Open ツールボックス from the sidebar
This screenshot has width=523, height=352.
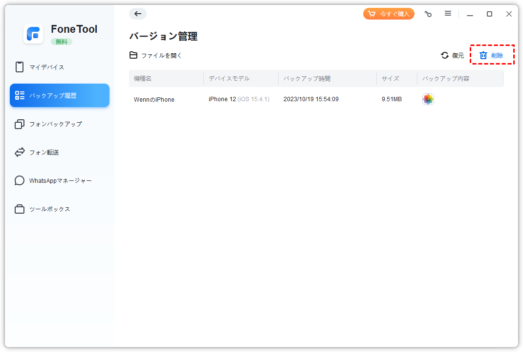click(x=49, y=209)
